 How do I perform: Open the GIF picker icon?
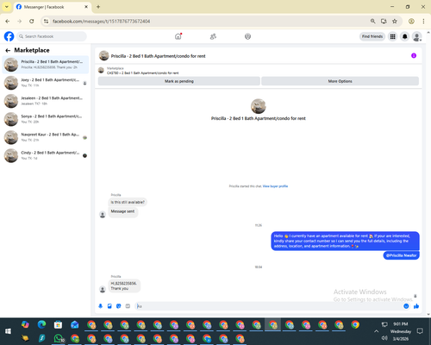click(x=128, y=306)
